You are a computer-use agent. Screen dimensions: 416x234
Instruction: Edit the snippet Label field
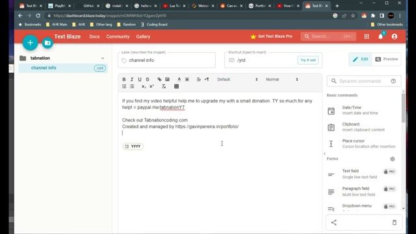point(166,60)
